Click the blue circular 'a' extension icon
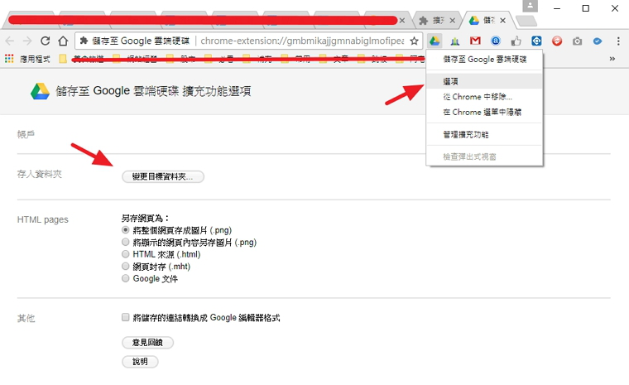Viewport: 629px width, 385px height. point(496,41)
